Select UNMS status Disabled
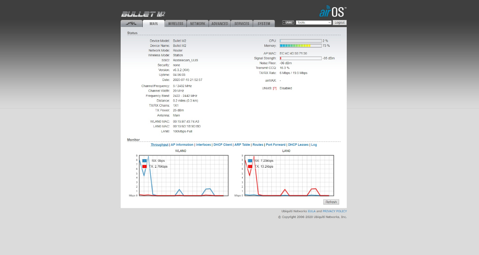Viewport: 479px width, 255px height. pos(286,88)
